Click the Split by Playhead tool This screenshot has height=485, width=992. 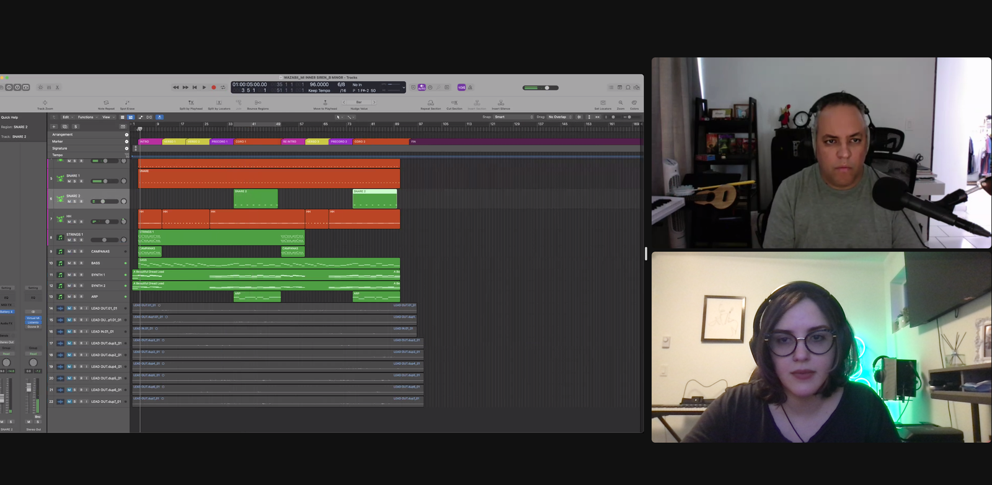191,103
